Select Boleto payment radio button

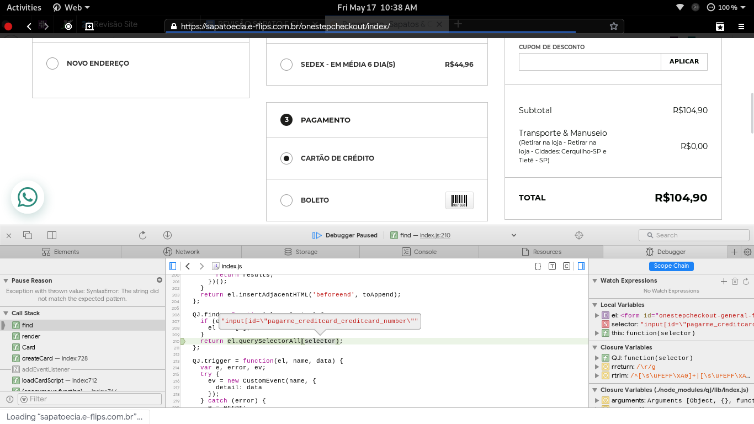(286, 200)
